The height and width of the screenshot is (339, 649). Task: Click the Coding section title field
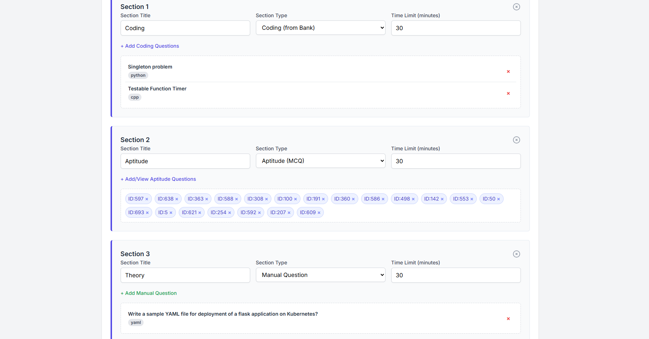click(185, 28)
